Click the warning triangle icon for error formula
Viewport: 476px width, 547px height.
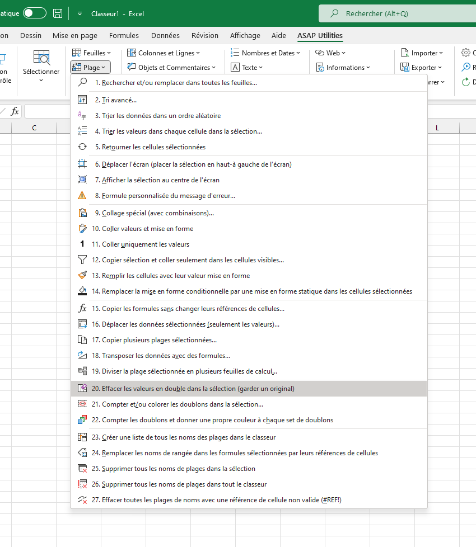pyautogui.click(x=82, y=195)
